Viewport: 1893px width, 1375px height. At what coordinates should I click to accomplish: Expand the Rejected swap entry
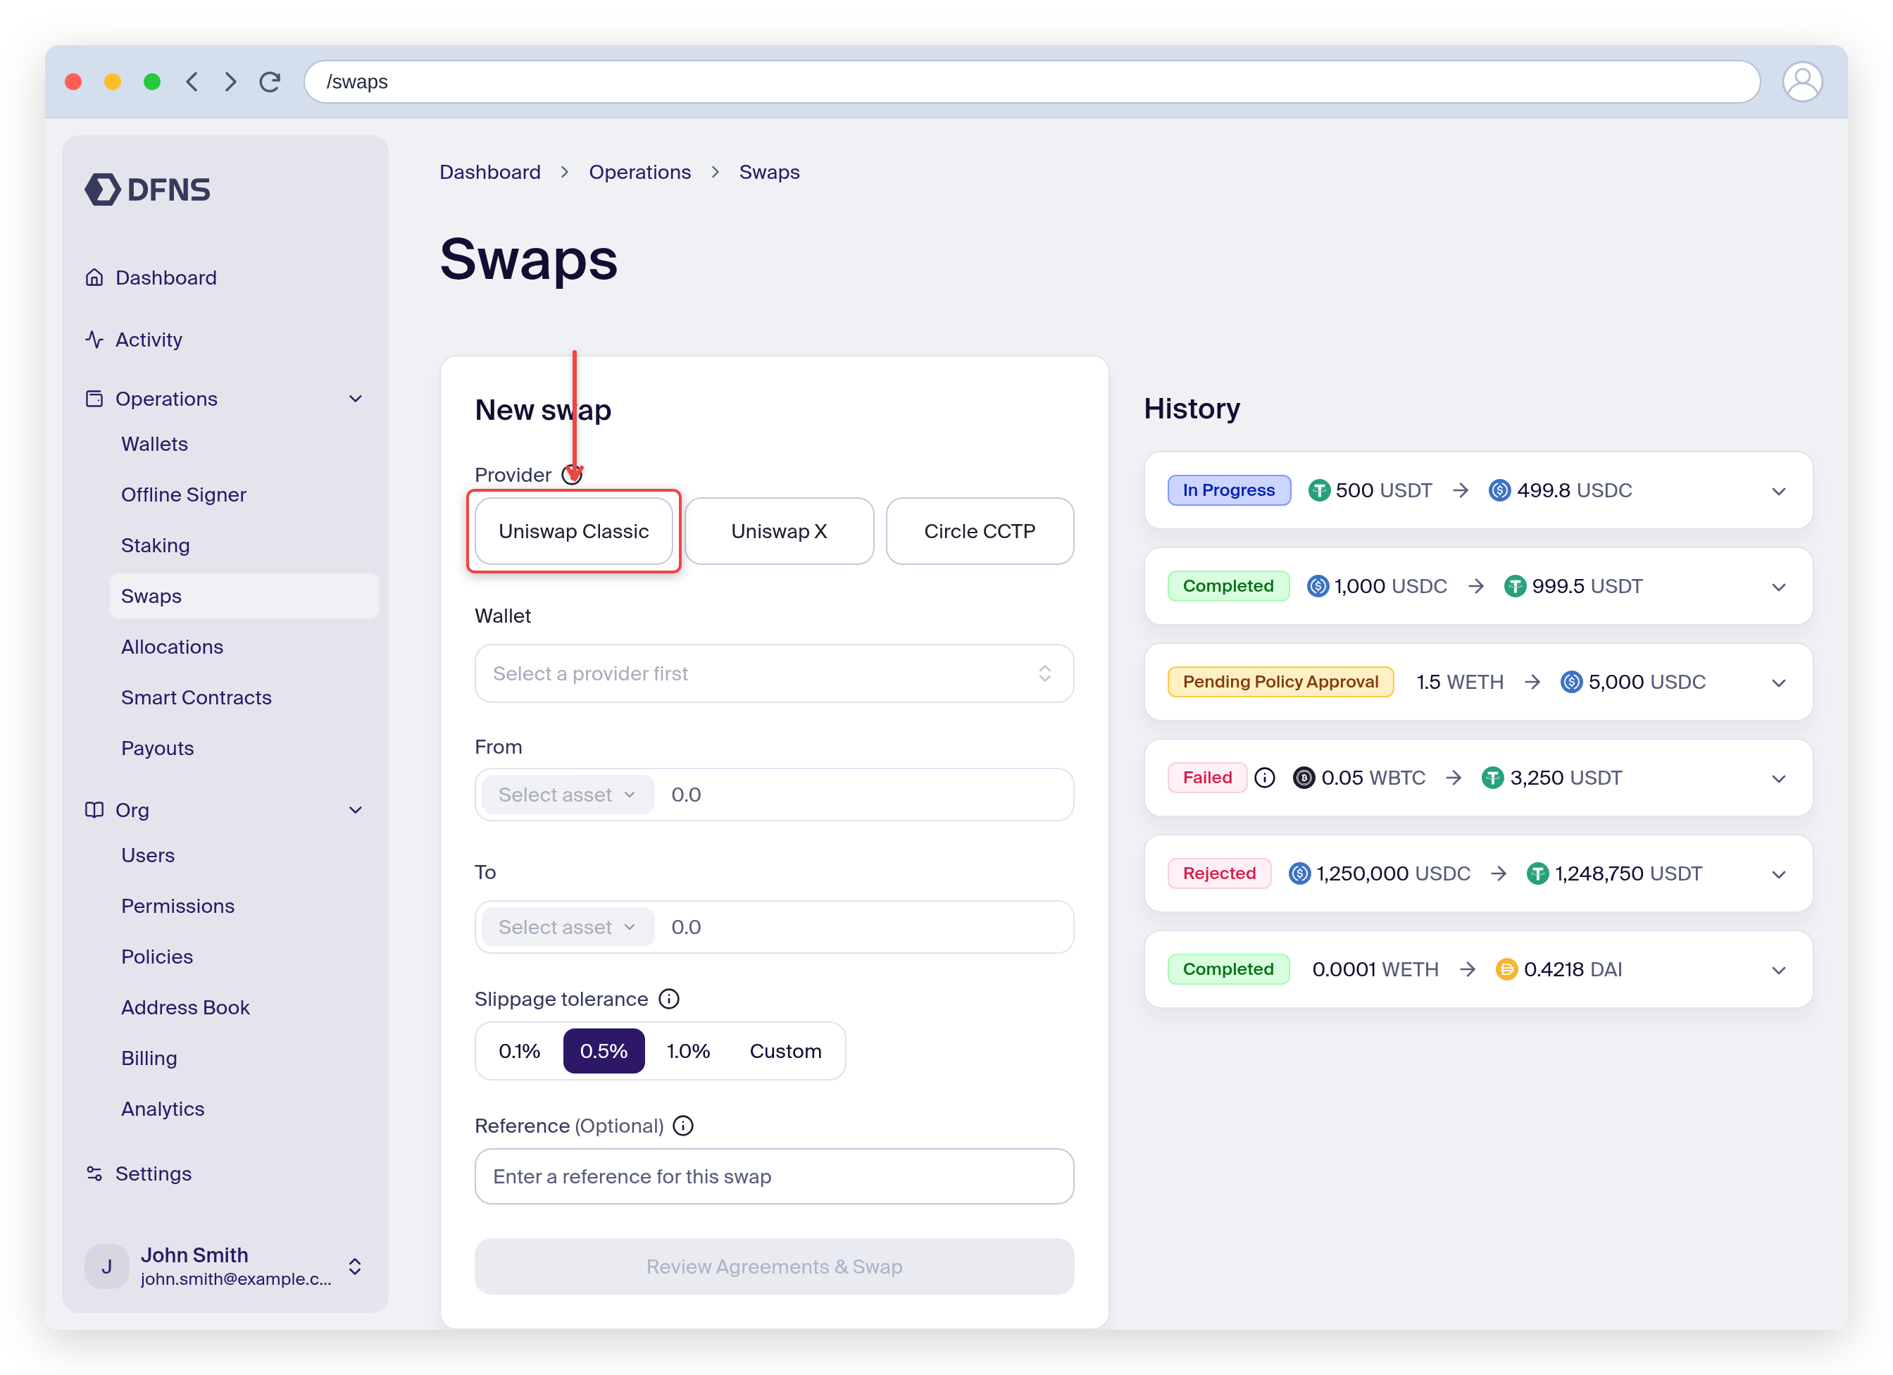pos(1779,874)
